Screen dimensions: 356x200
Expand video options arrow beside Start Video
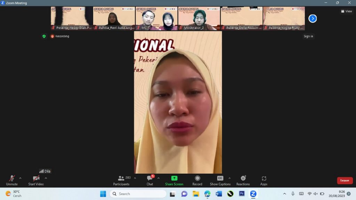(x=46, y=178)
